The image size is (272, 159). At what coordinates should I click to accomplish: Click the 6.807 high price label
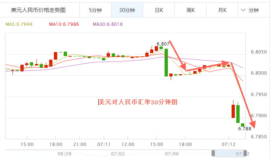[x=164, y=44]
